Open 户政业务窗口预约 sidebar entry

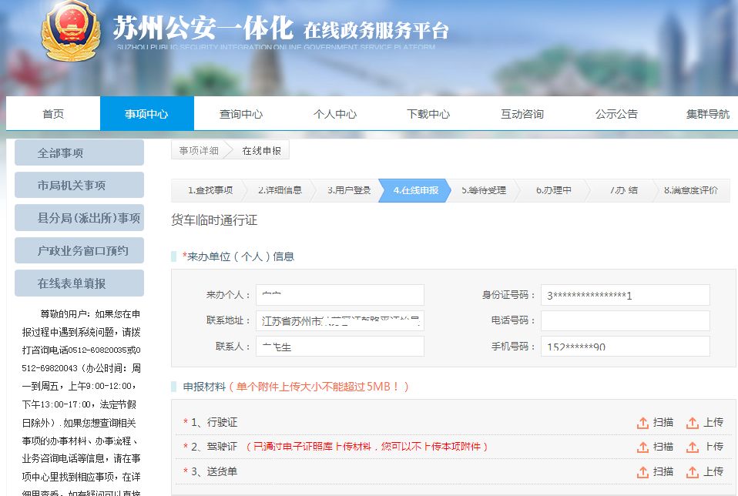(79, 250)
